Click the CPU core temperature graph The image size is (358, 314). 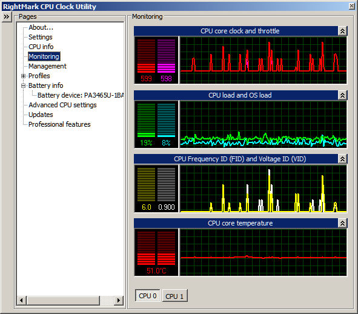click(x=263, y=252)
